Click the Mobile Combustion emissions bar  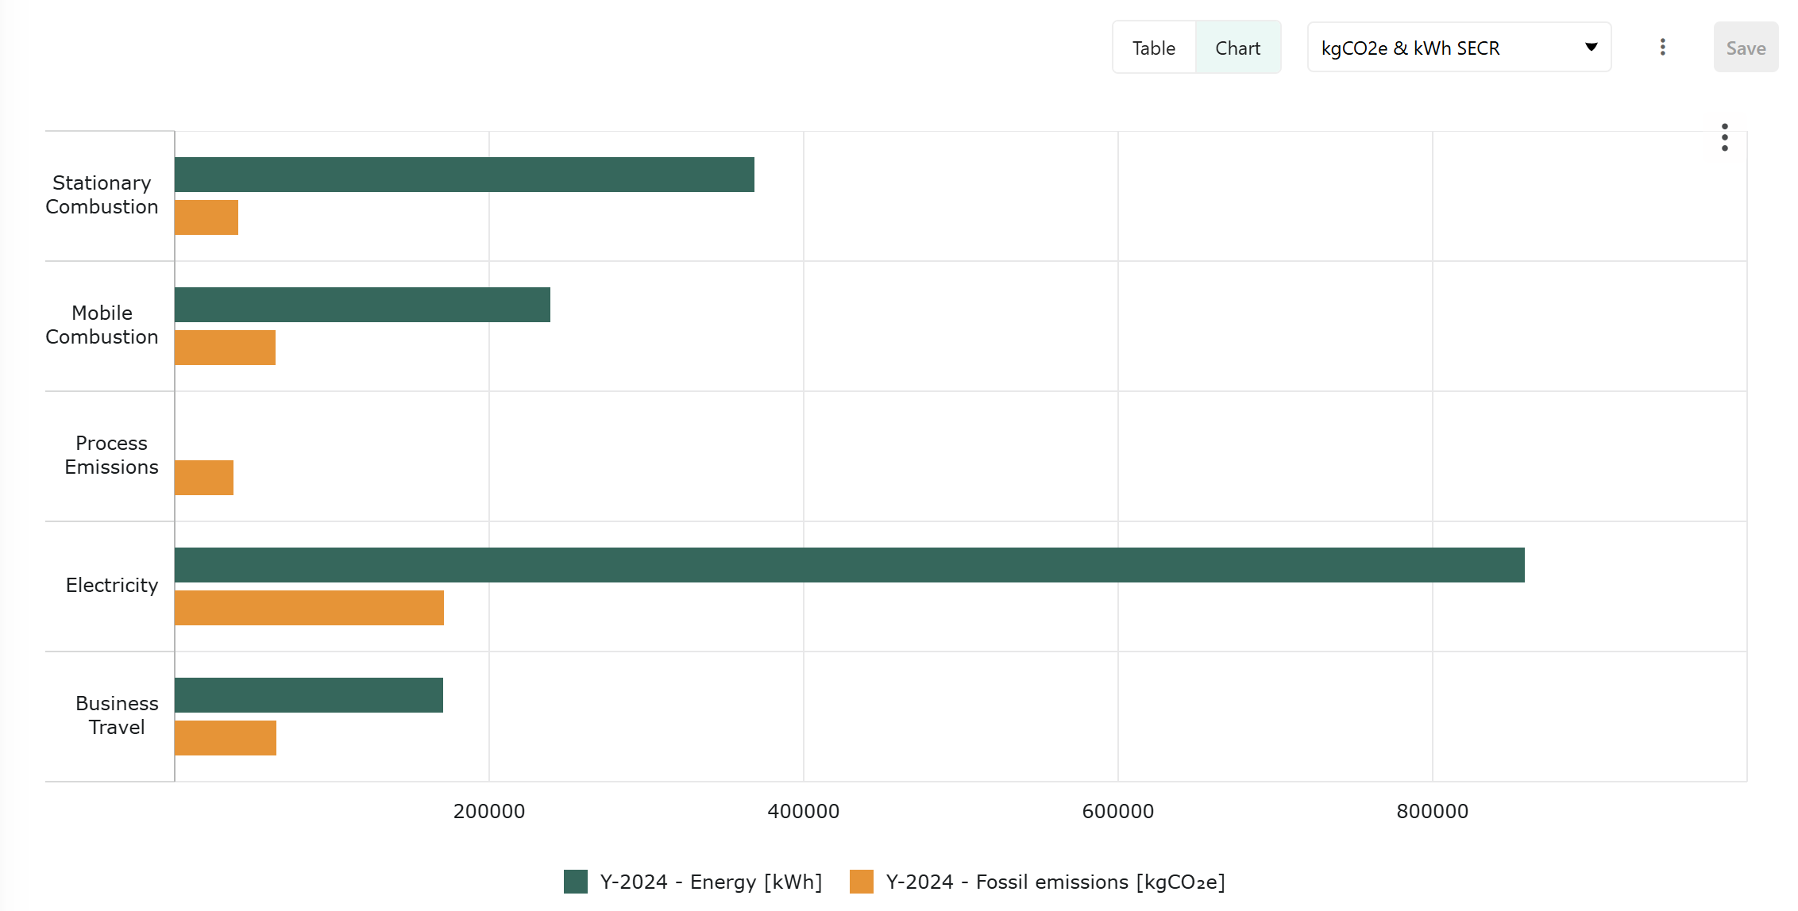pos(225,348)
